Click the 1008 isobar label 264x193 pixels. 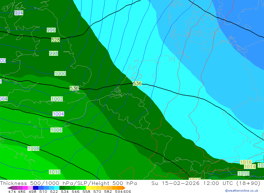[x=34, y=149]
